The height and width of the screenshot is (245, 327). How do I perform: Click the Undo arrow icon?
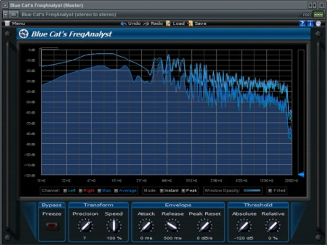(x=124, y=24)
